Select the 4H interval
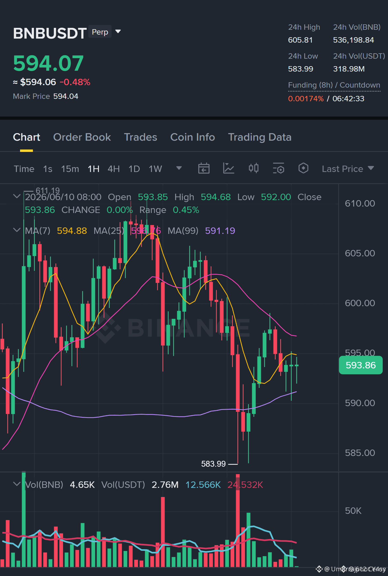 click(113, 169)
